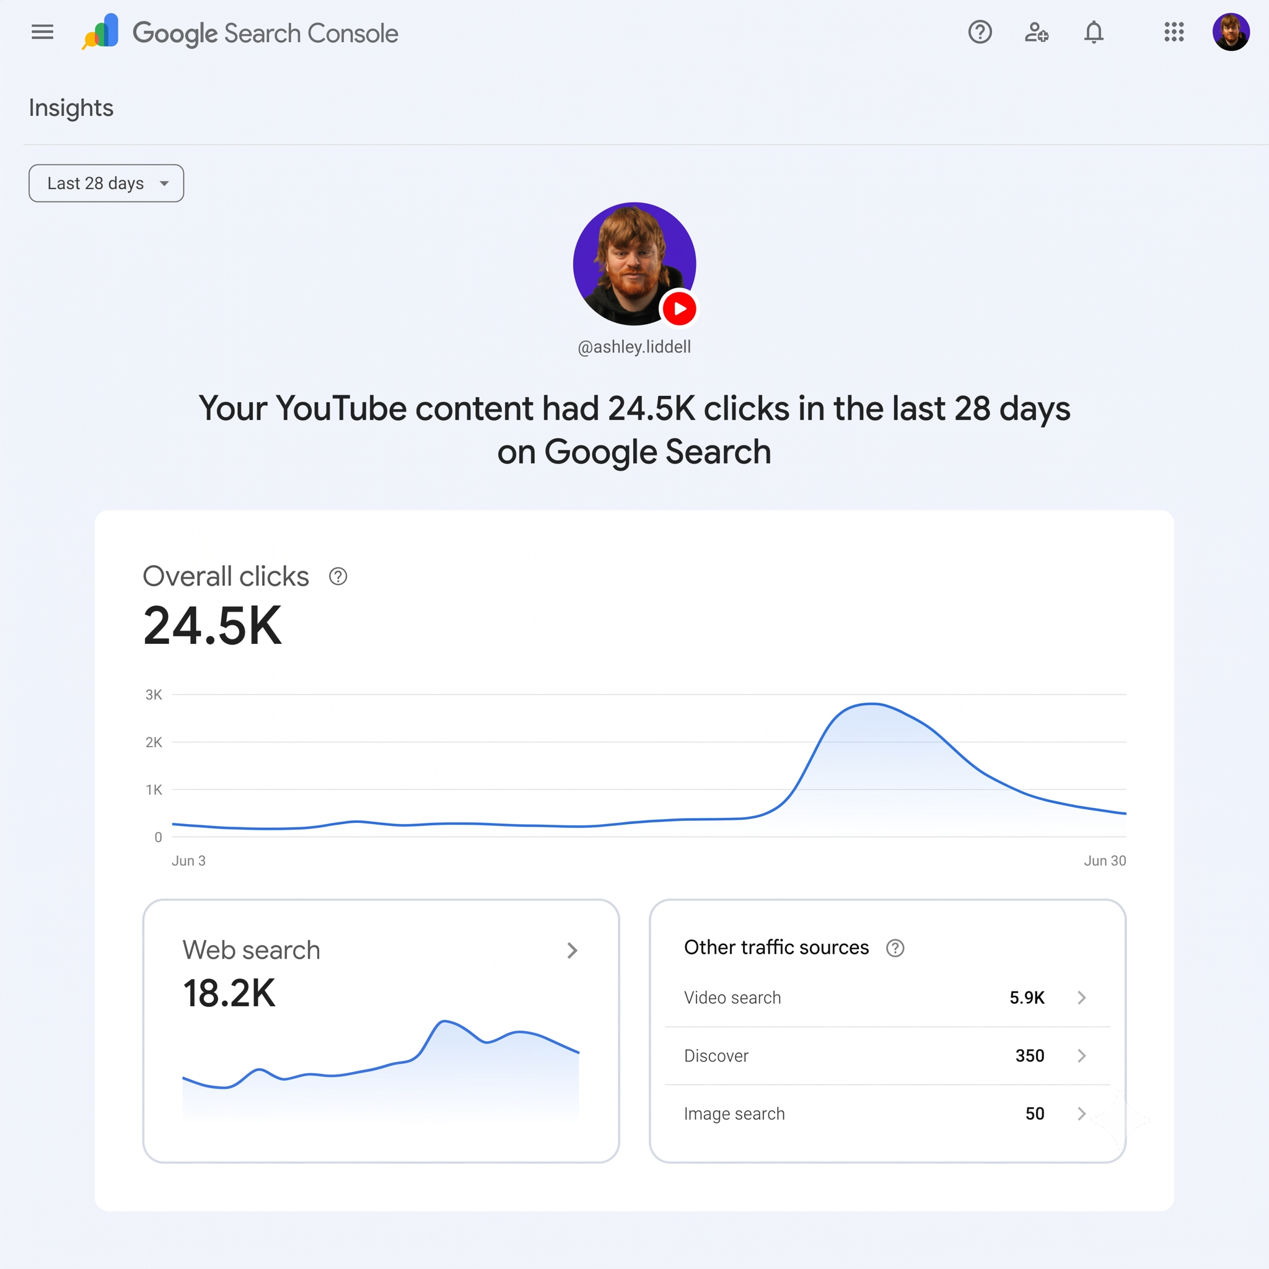1269x1269 pixels.
Task: Open the account avatar in header
Action: [1231, 32]
